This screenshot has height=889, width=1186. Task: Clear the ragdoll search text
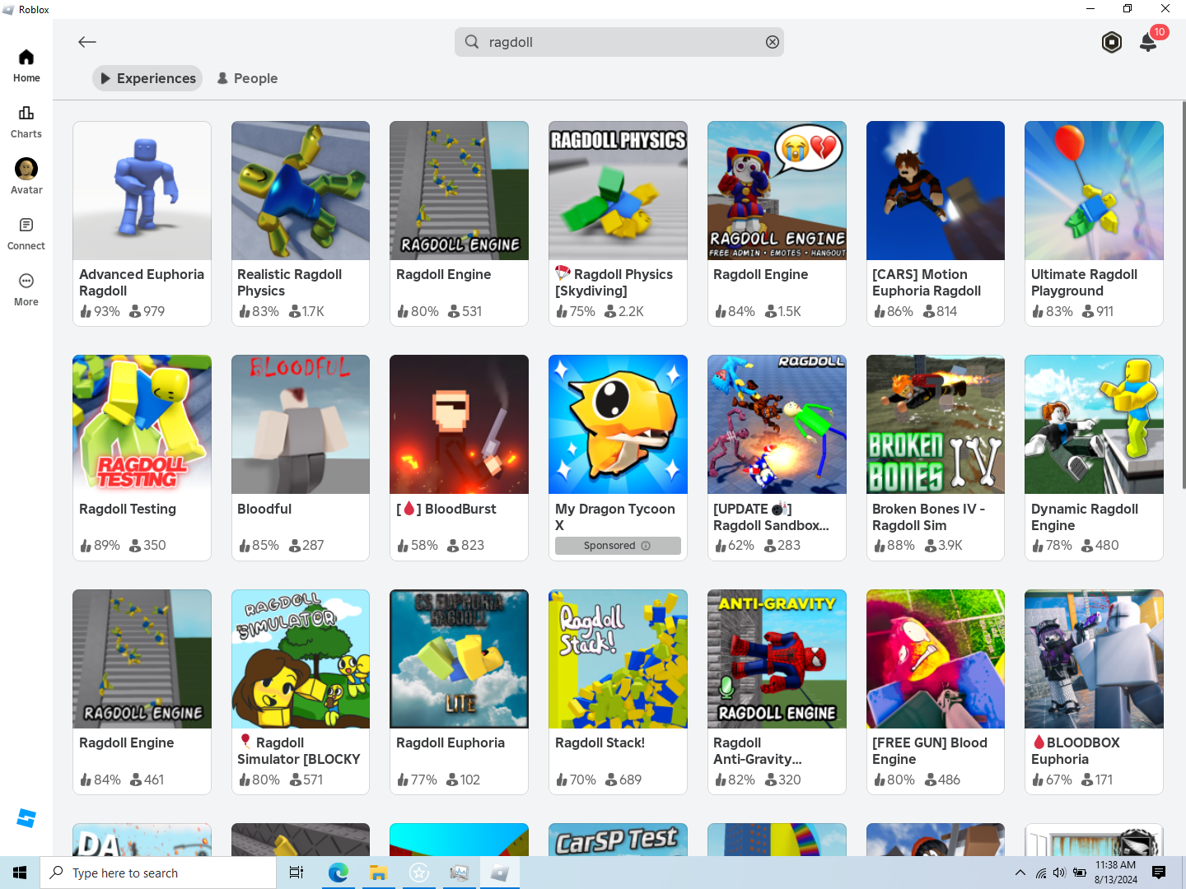coord(773,42)
